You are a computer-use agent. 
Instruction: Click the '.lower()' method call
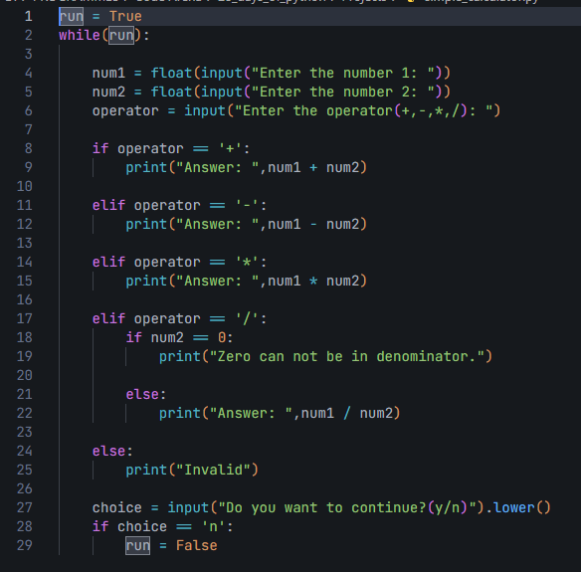tap(518, 507)
